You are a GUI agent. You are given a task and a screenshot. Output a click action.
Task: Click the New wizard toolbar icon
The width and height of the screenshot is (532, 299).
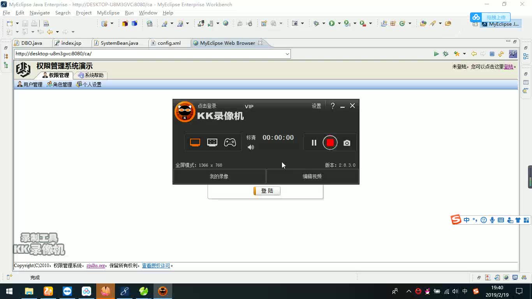(10, 23)
